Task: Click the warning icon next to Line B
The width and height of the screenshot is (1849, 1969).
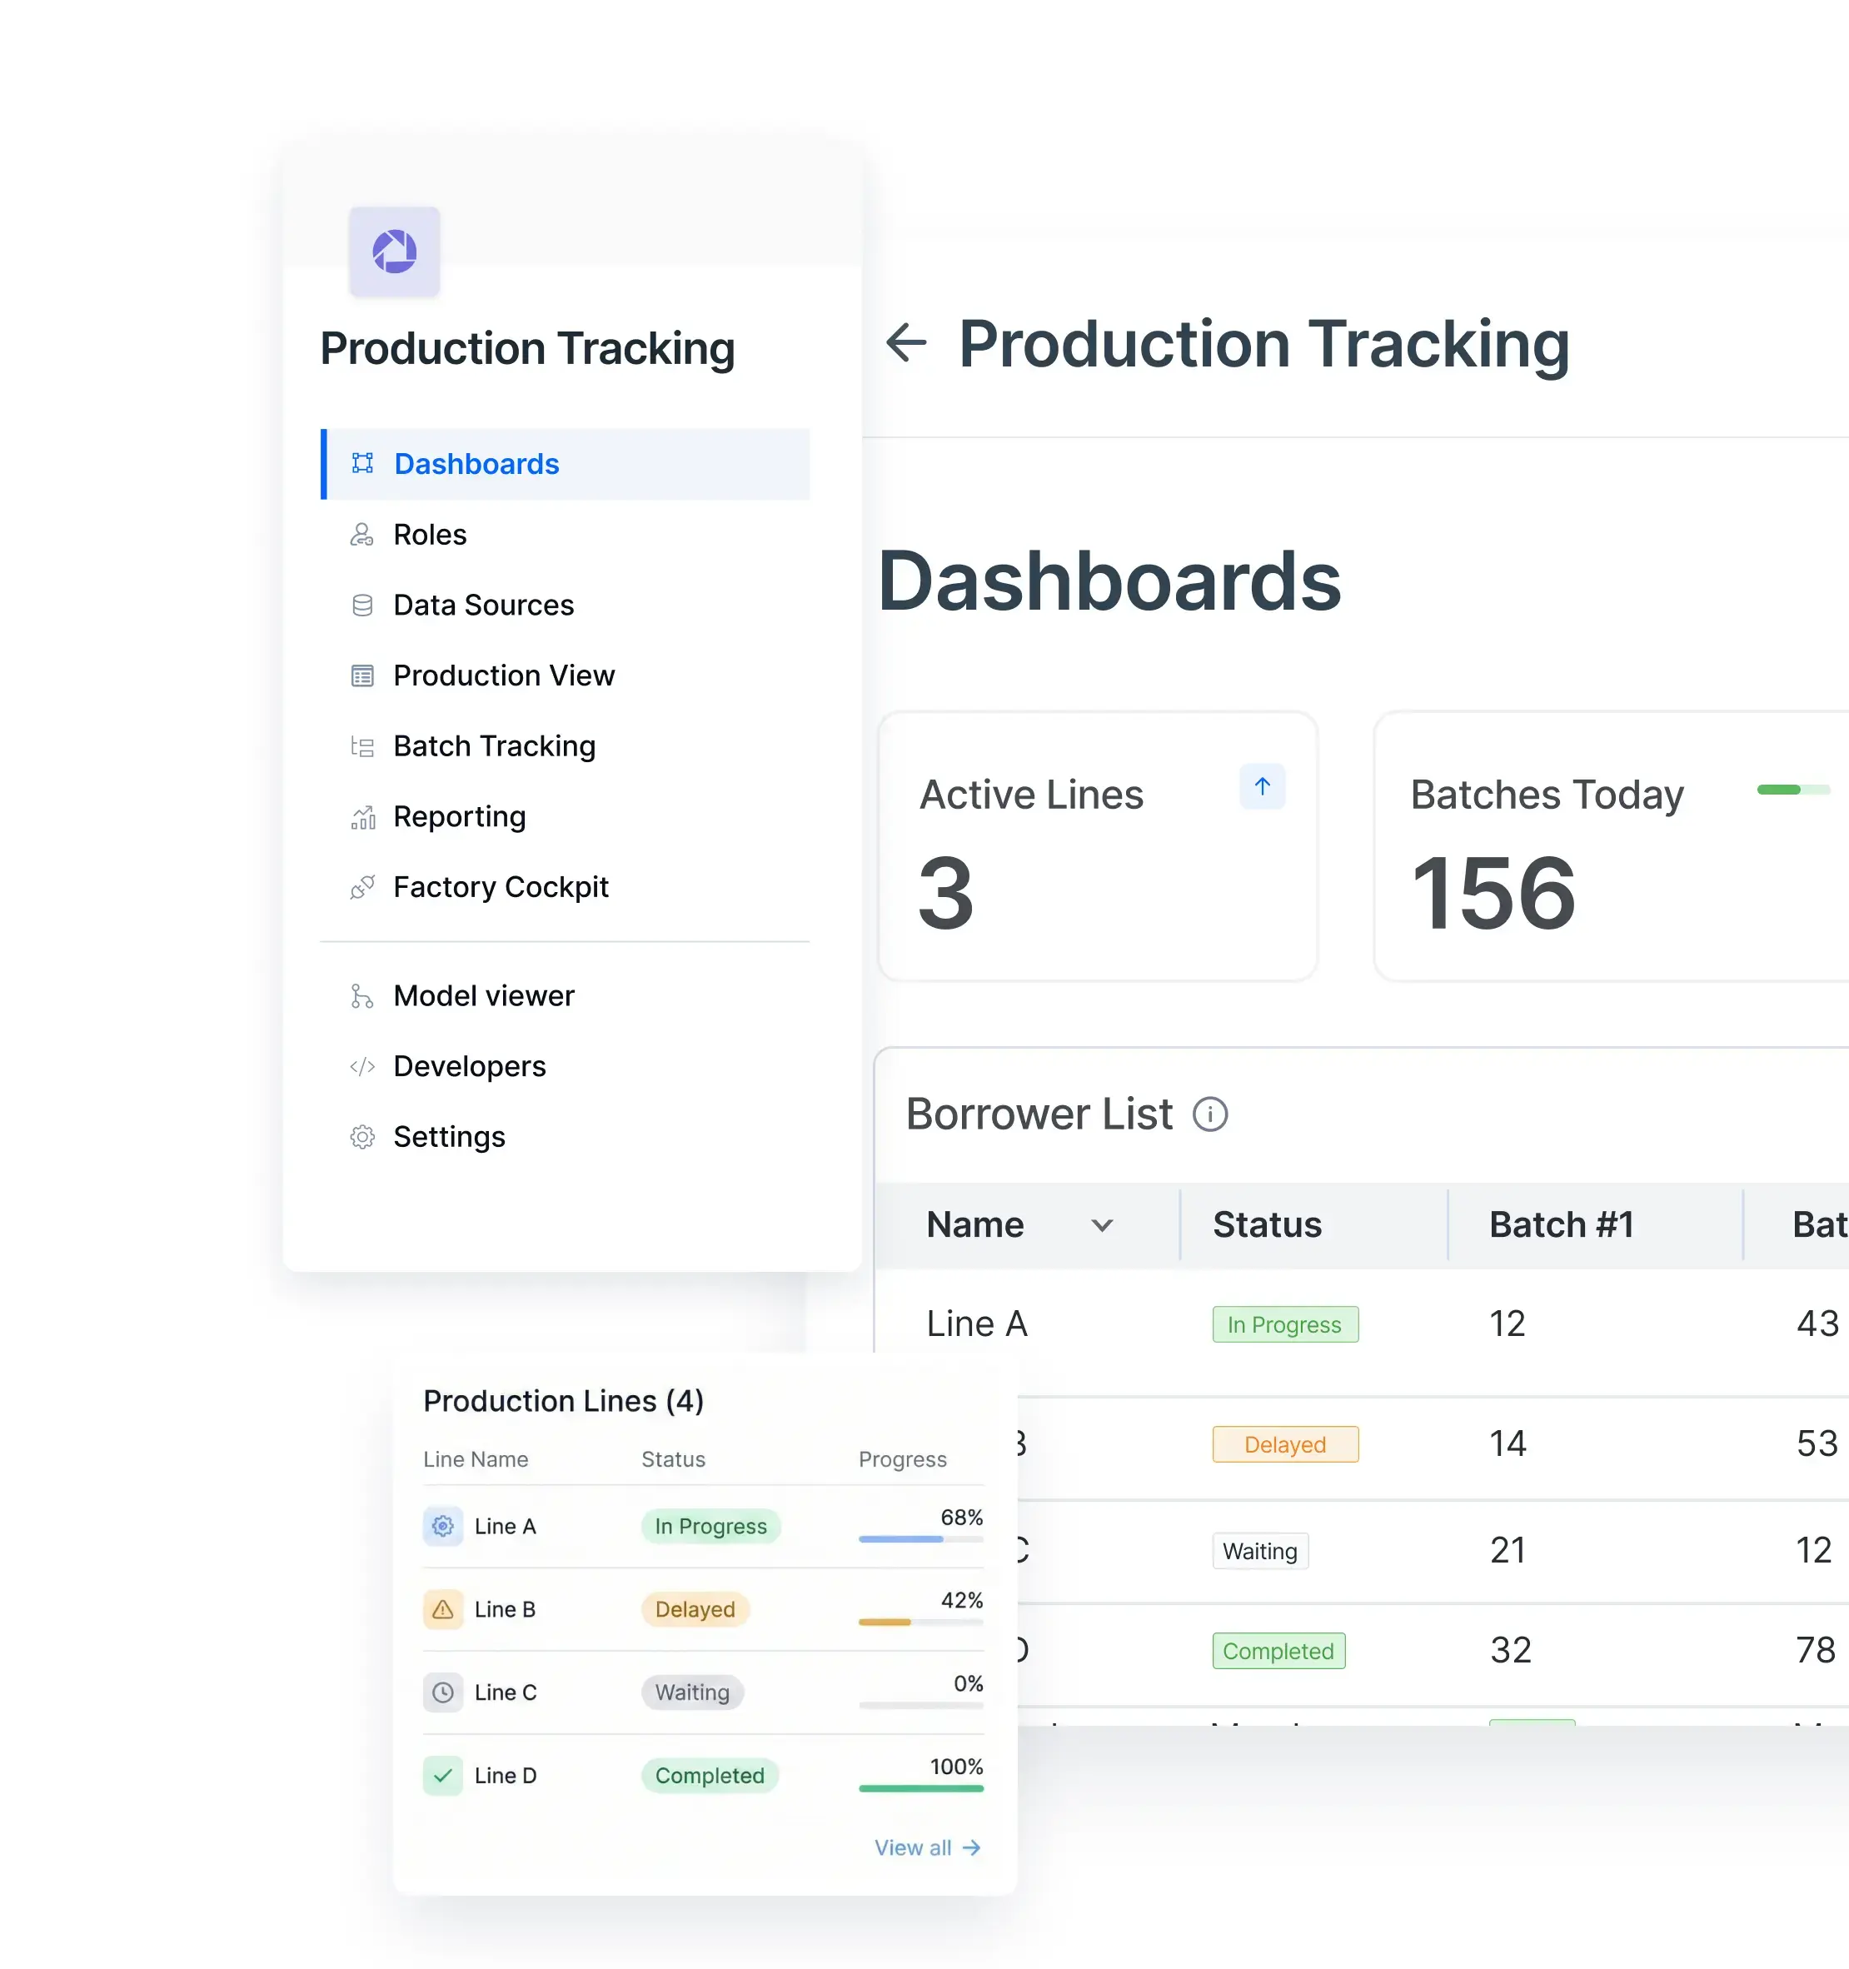Action: (443, 1608)
